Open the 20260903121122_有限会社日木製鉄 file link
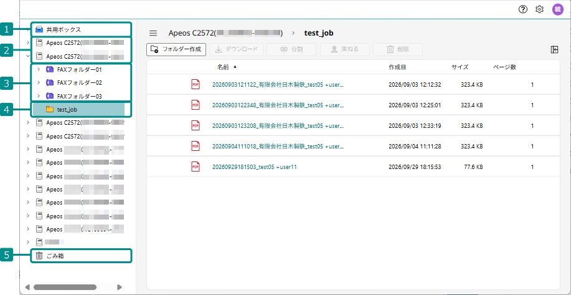This screenshot has height=295, width=571. [278, 85]
